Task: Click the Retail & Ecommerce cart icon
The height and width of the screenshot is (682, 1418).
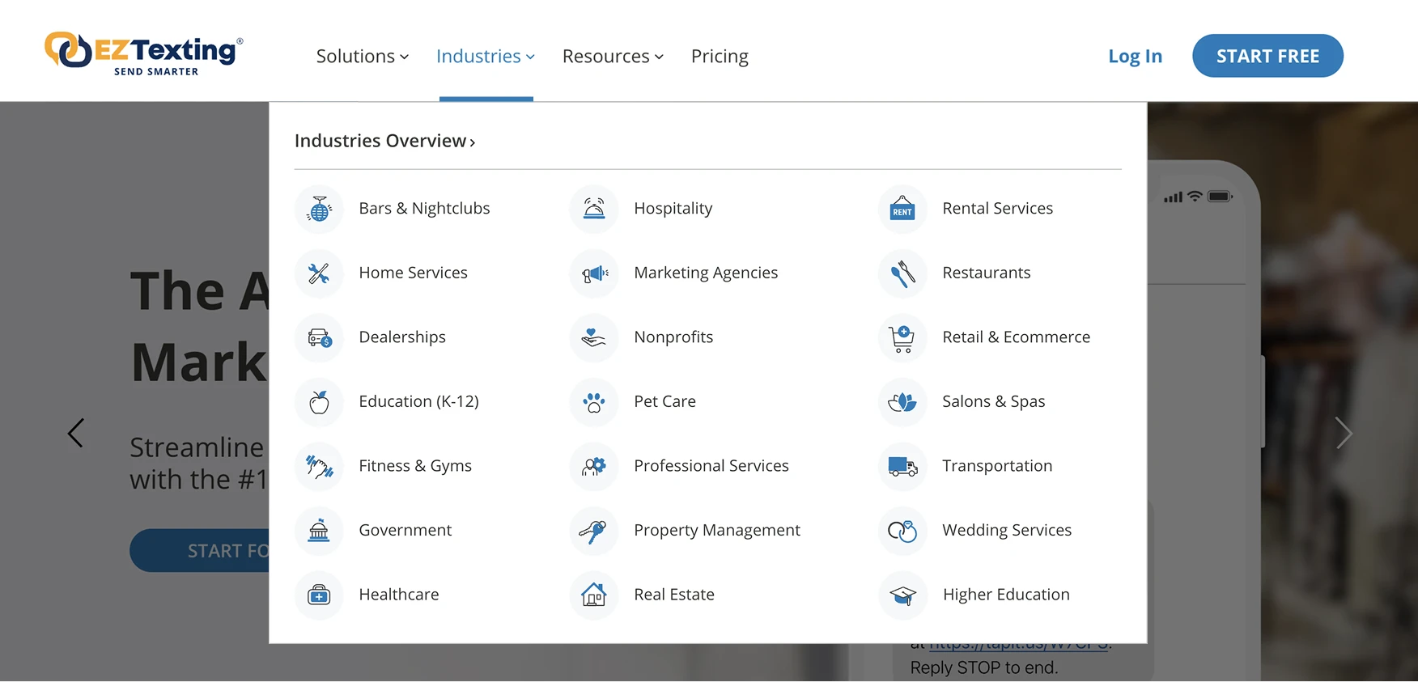Action: pyautogui.click(x=902, y=337)
